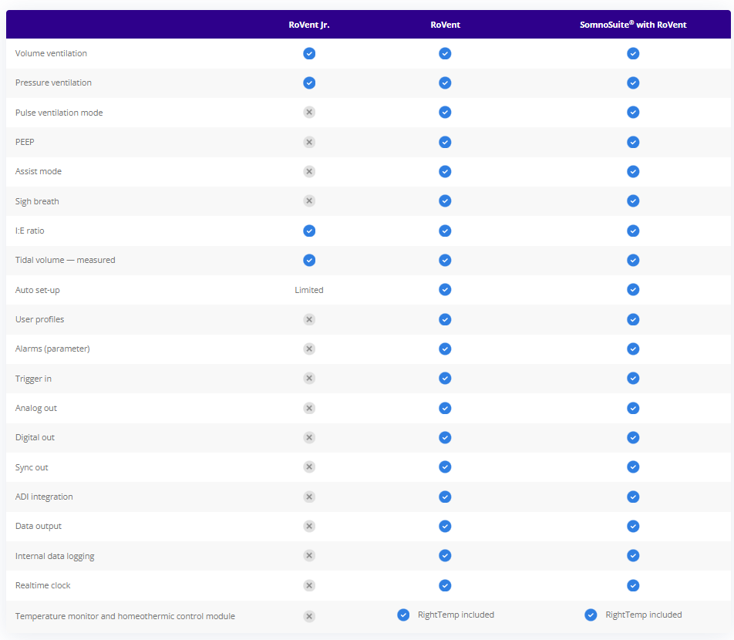Click Internal data logging checkmark under SomnoSuite
Viewport: 734px width, 640px height.
pos(633,556)
